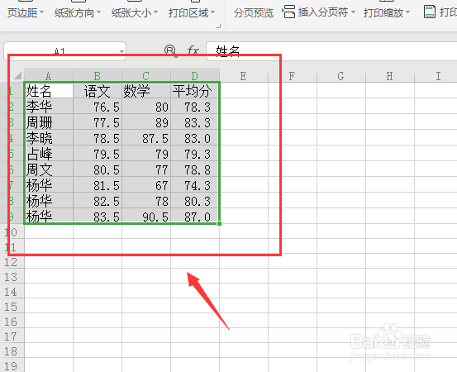Open the 打印缩放 print scaling dropdown
This screenshot has width=457, height=372.
pos(387,13)
